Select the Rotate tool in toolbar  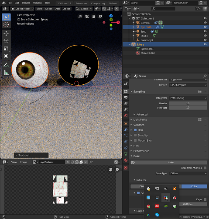(x=6, y=41)
